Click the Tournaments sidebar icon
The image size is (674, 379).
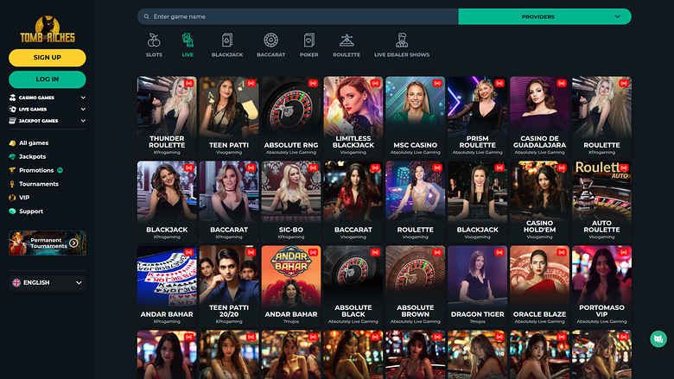click(12, 184)
